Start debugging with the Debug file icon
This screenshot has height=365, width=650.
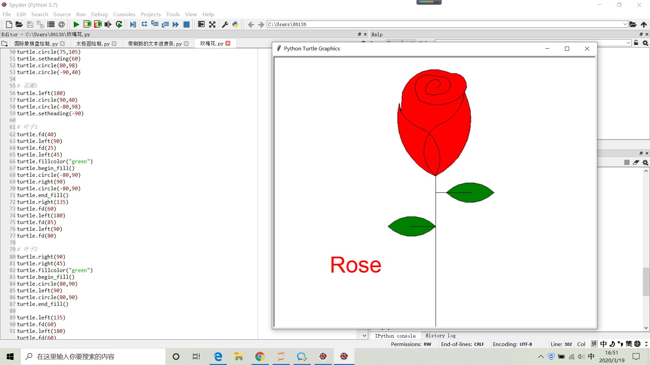pos(133,24)
